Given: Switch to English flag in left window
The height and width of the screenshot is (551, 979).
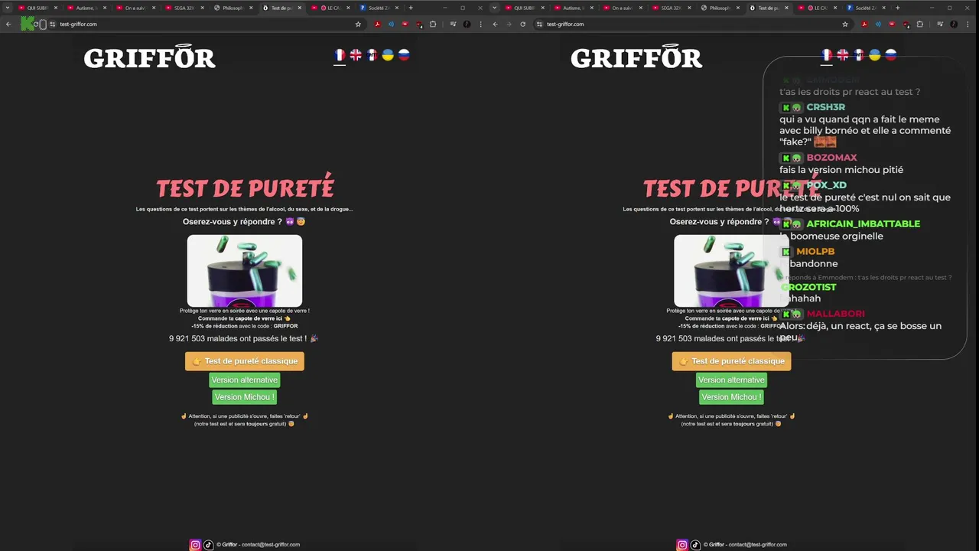Looking at the screenshot, I should [x=356, y=55].
